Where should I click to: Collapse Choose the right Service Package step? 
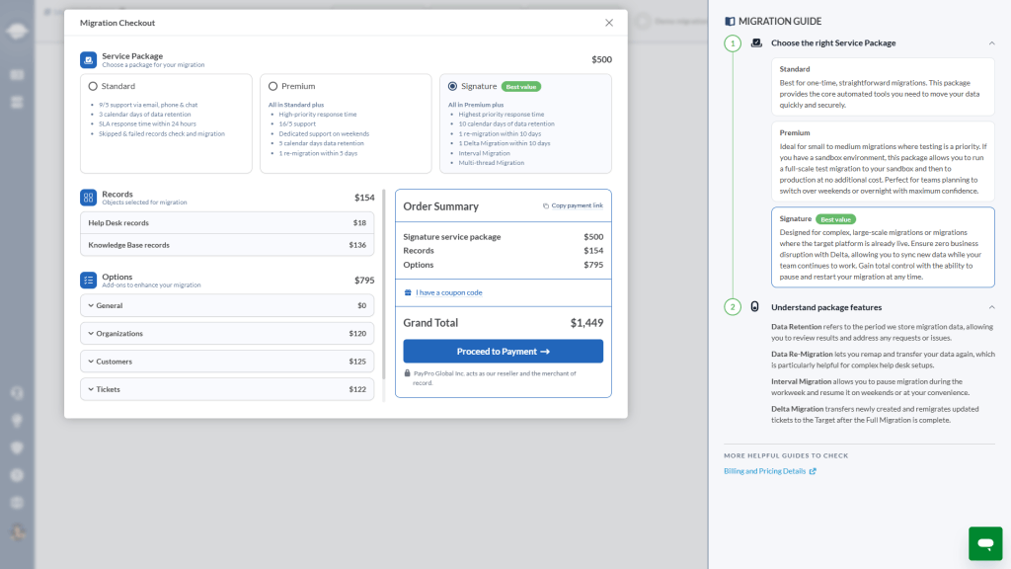click(x=991, y=43)
